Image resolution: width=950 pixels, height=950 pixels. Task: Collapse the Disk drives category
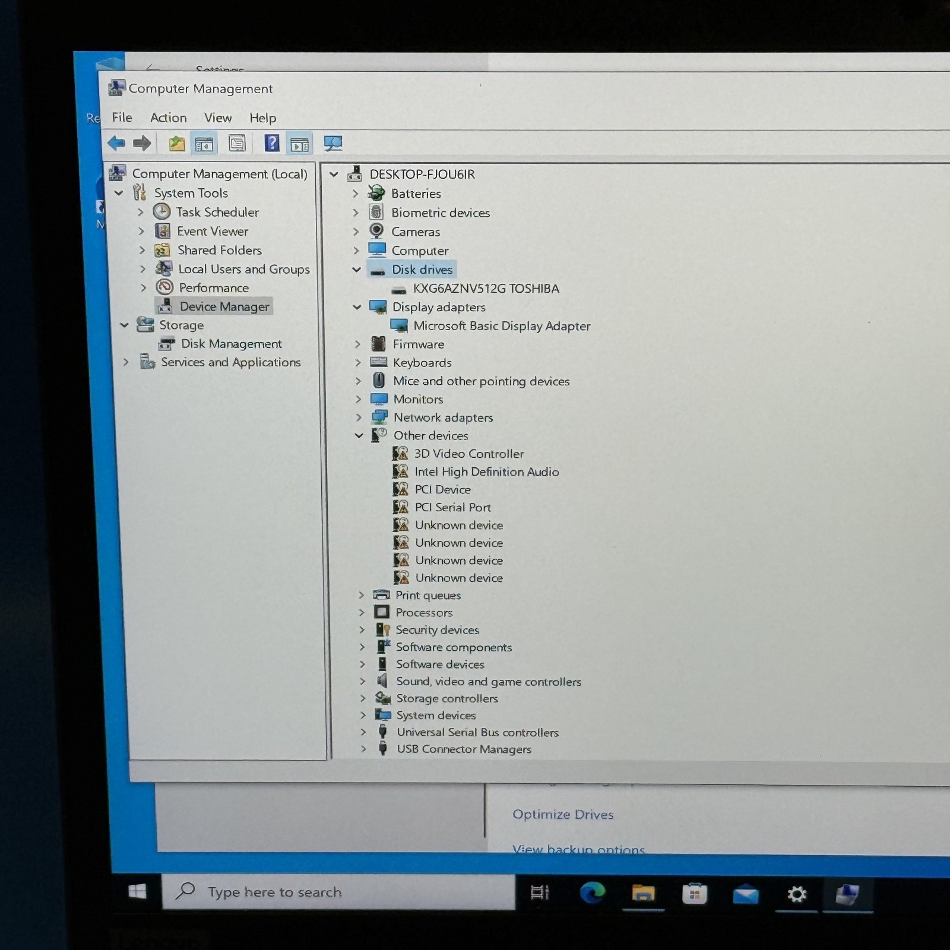(x=356, y=270)
